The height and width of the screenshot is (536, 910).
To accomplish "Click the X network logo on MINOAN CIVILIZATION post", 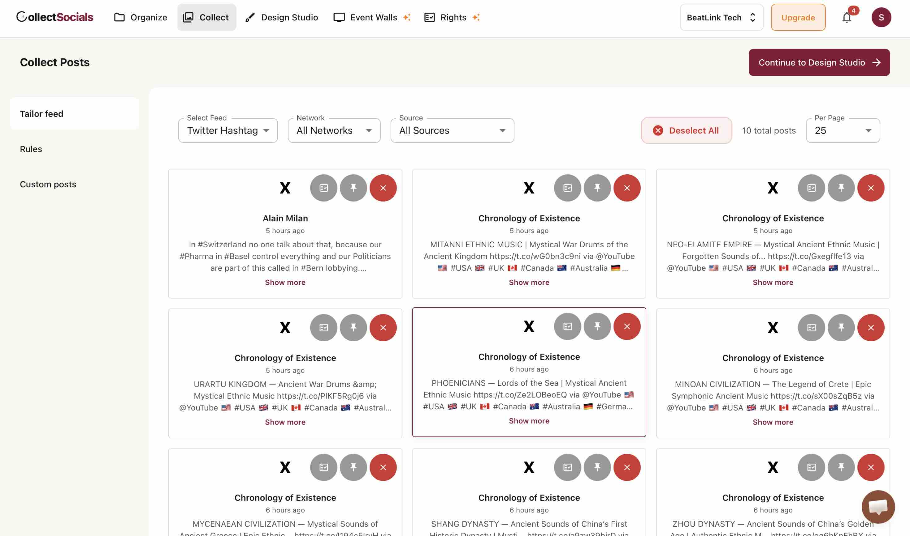I will tap(773, 328).
